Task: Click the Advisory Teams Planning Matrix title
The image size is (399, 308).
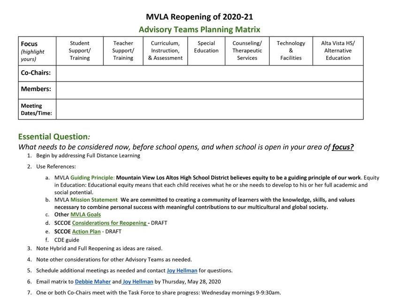Action: pyautogui.click(x=199, y=30)
